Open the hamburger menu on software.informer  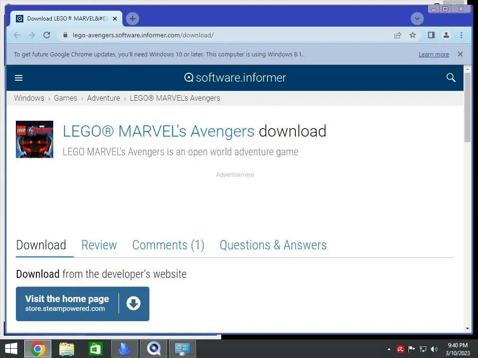click(19, 78)
